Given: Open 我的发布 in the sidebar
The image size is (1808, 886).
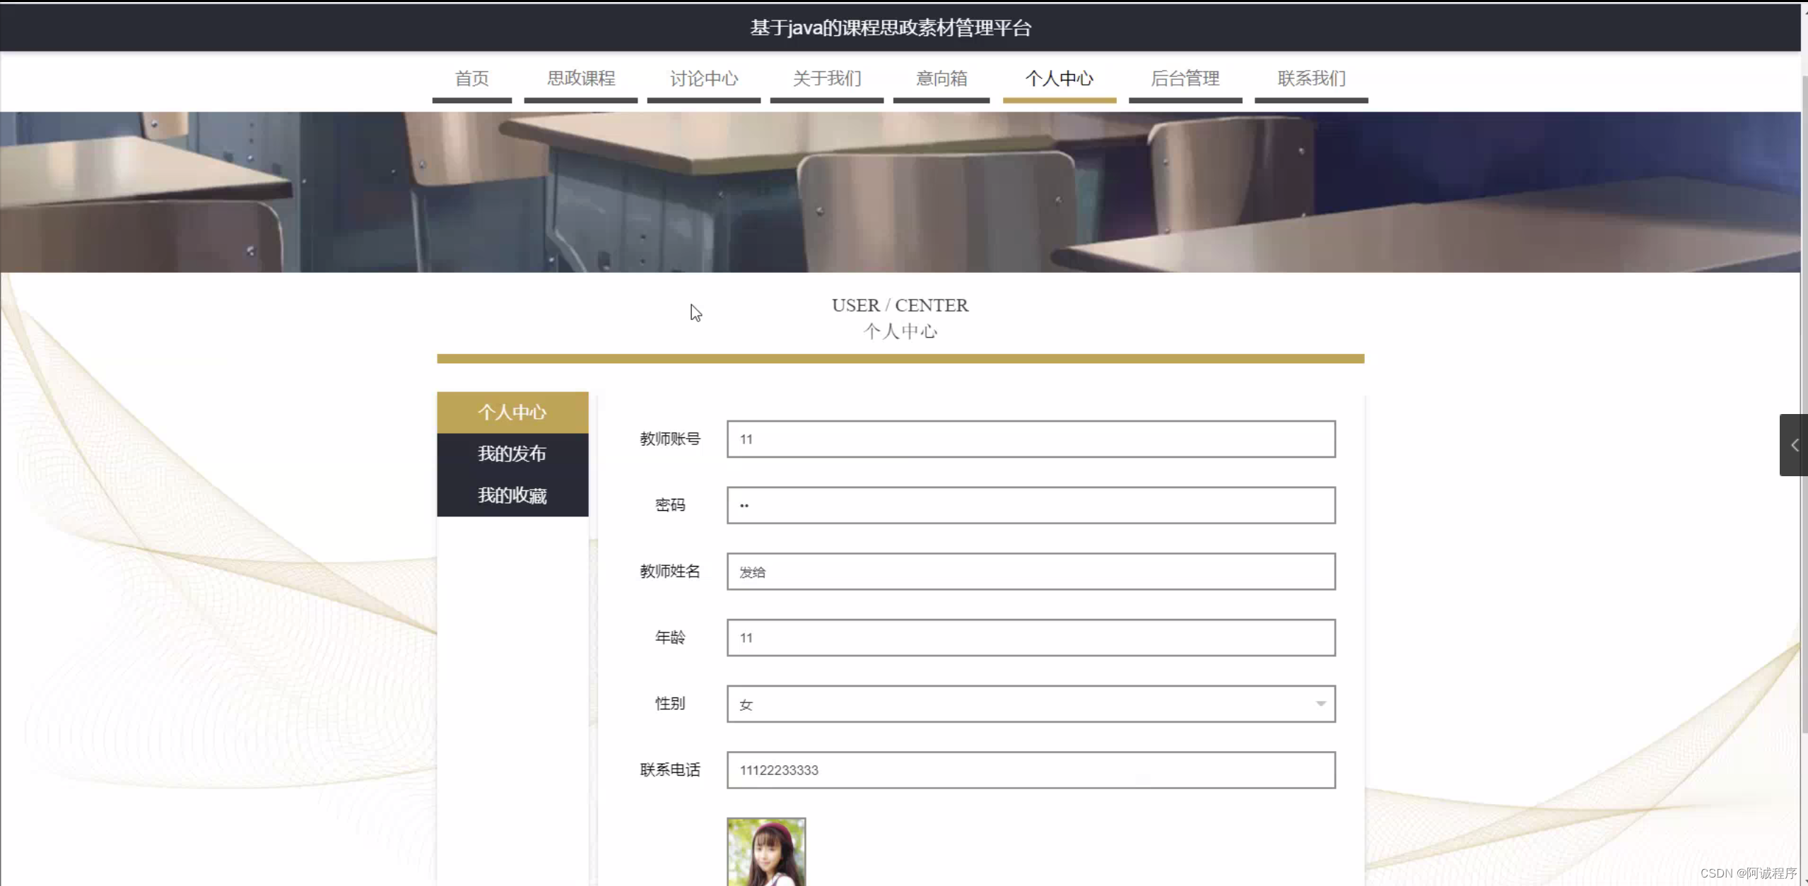Looking at the screenshot, I should click(x=512, y=454).
